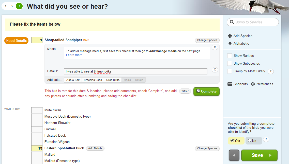Enable the Show Rarities checkbox
Image resolution: width=289 pixels, height=164 pixels.
click(x=230, y=56)
